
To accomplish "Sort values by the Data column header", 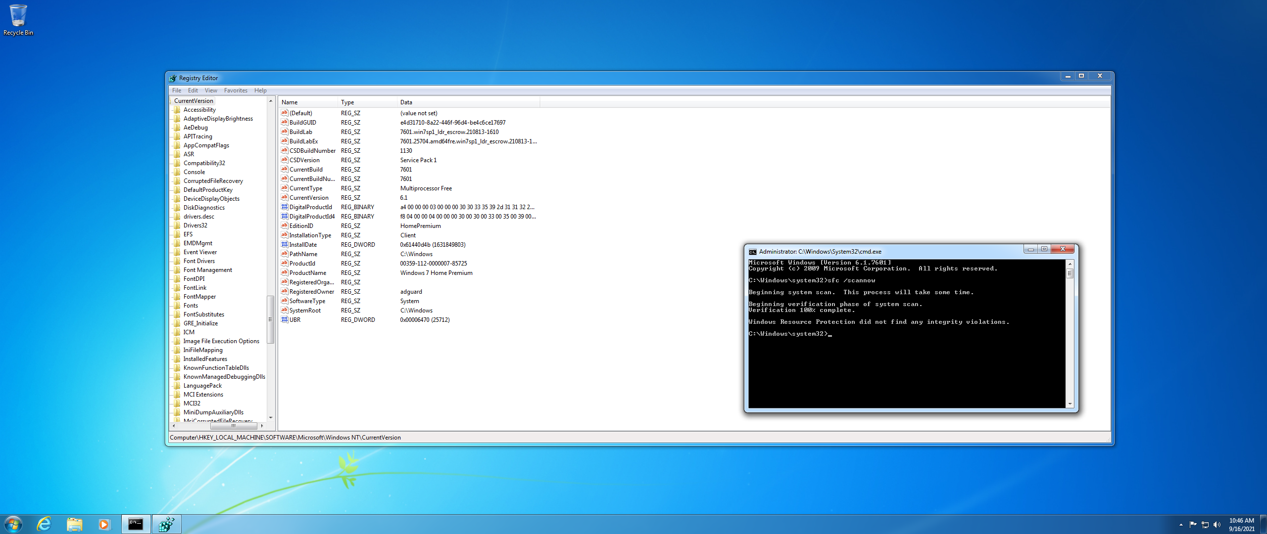I will [469, 102].
